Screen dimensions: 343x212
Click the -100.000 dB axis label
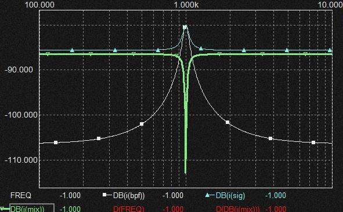click(x=21, y=115)
